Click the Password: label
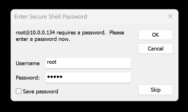This screenshot has height=112, width=188. [28, 78]
